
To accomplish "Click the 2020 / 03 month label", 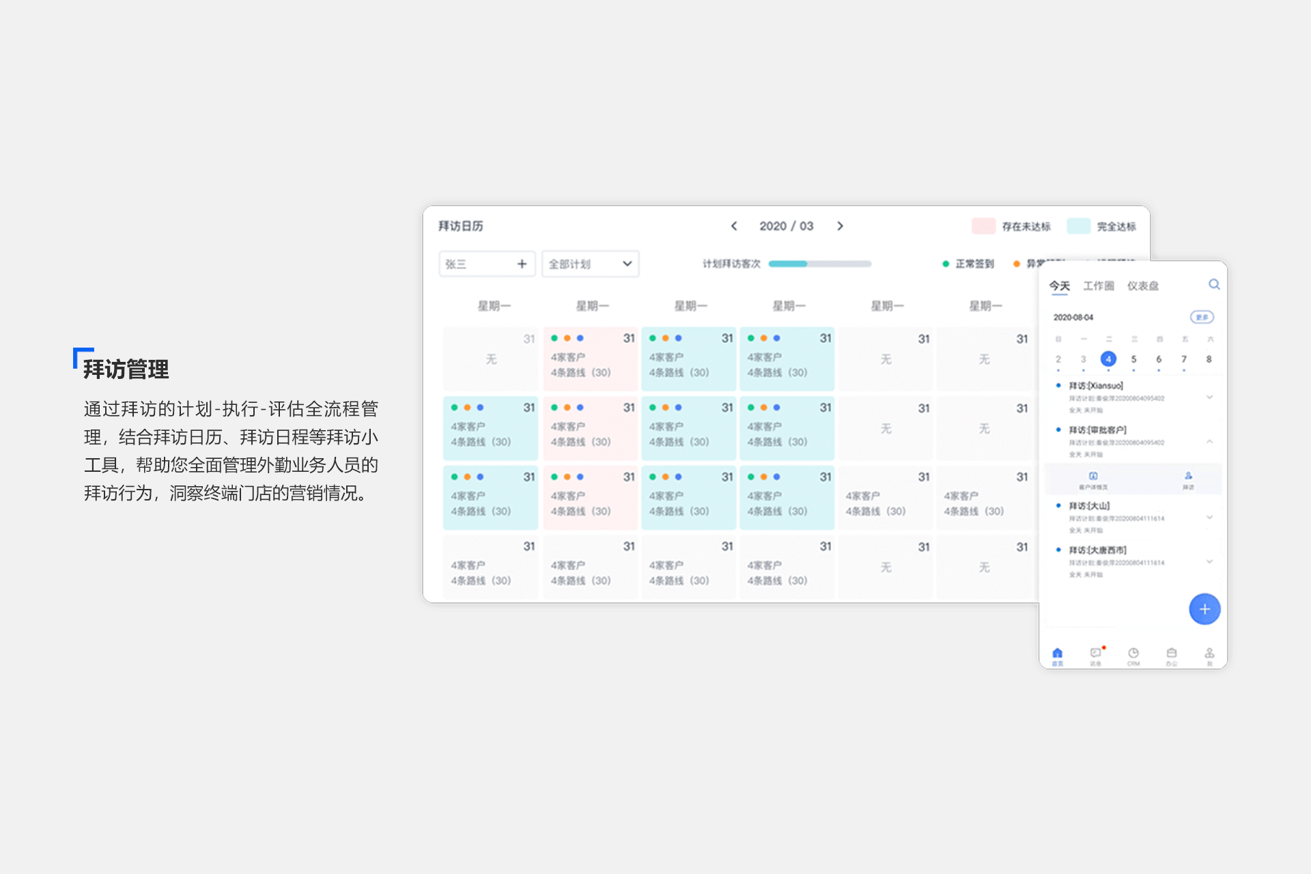I will pyautogui.click(x=787, y=226).
